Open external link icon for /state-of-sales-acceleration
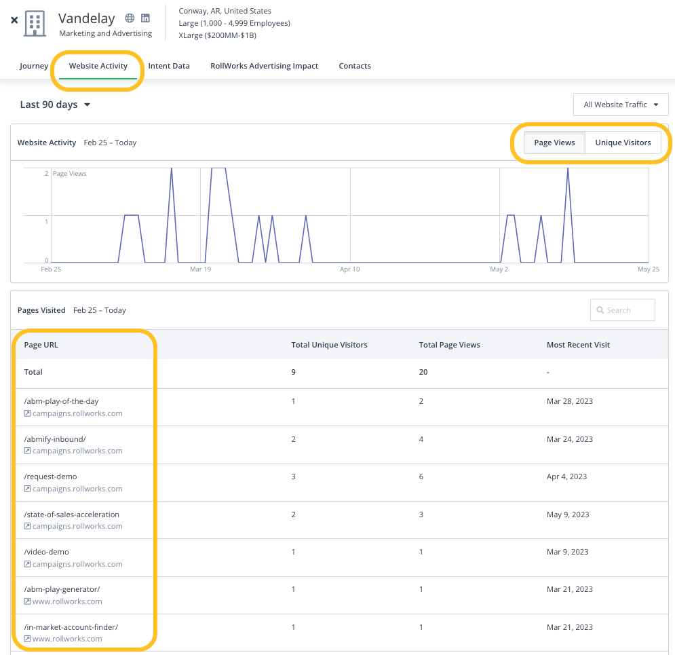 27,526
